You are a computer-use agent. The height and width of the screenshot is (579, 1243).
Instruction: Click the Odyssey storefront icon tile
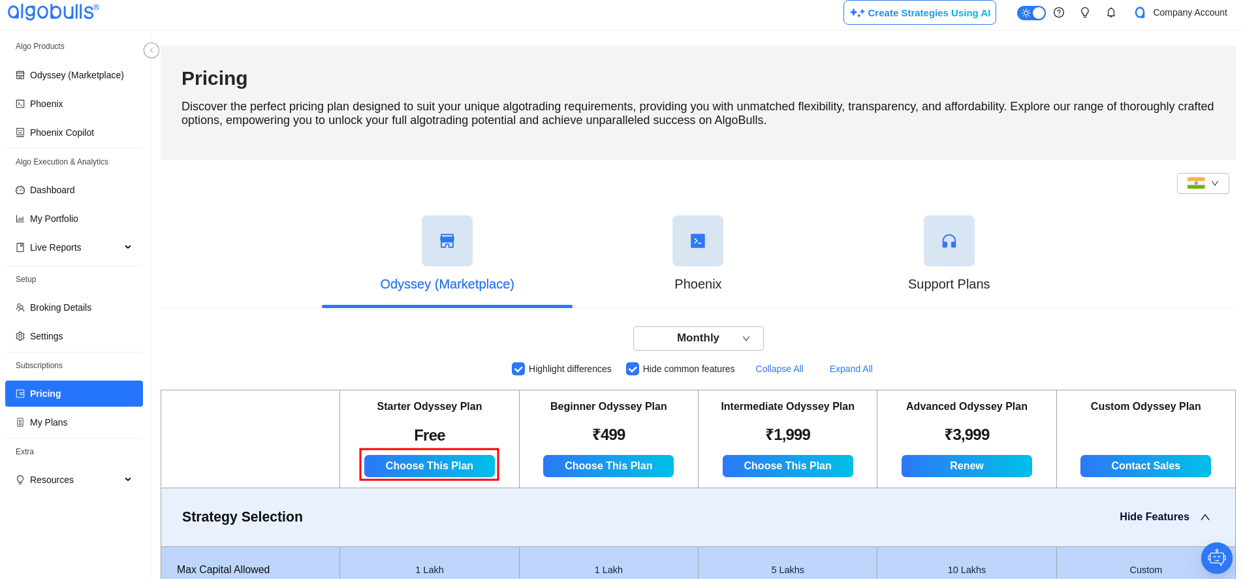pos(447,241)
